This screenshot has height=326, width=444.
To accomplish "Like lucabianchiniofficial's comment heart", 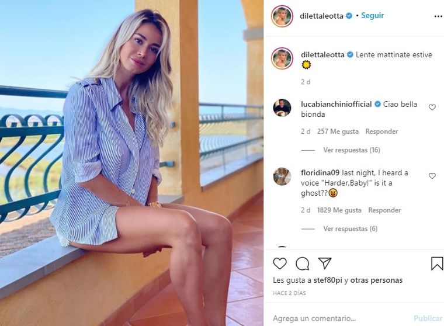I will pyautogui.click(x=432, y=107).
